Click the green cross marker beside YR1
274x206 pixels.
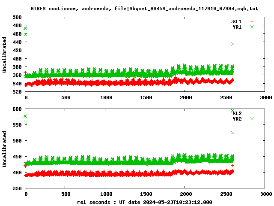252,27
